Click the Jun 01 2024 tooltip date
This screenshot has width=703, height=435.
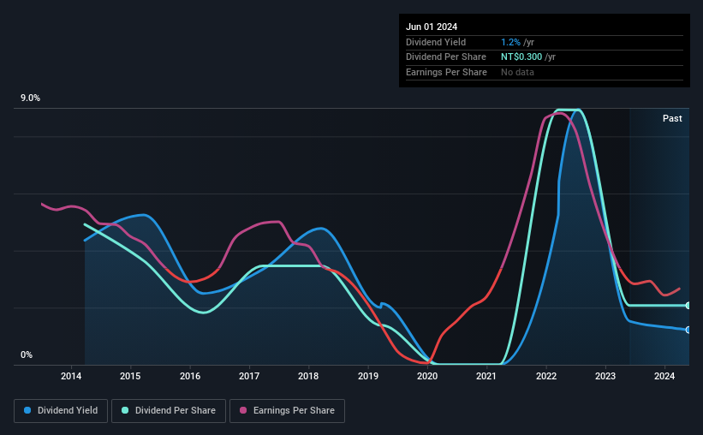pos(432,27)
